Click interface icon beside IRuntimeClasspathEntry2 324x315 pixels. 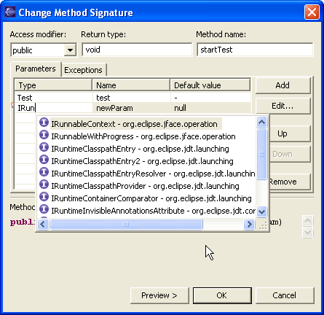44,160
